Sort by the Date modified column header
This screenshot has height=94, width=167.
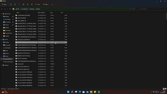pos(44,13)
